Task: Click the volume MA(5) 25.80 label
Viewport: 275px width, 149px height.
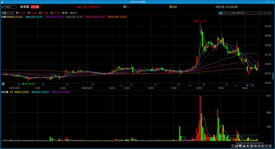Action: [22, 92]
